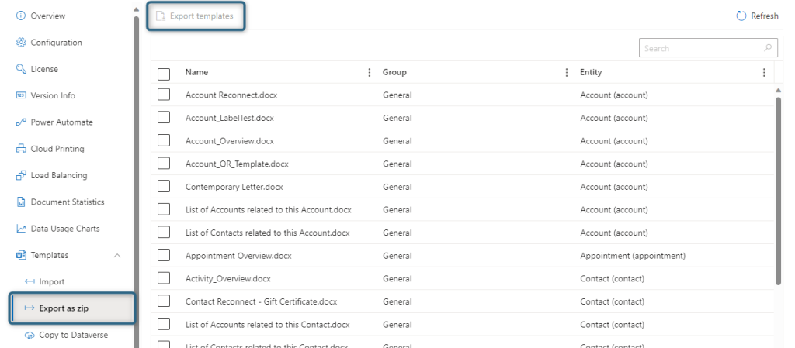Click the Appointment (appointment) entity cell

coord(633,256)
